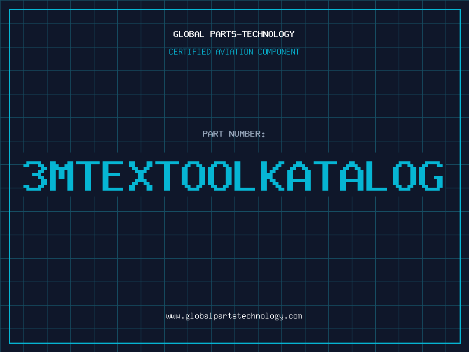Click the final letter G of part number
Screen dimensions: 469x352
(432, 175)
